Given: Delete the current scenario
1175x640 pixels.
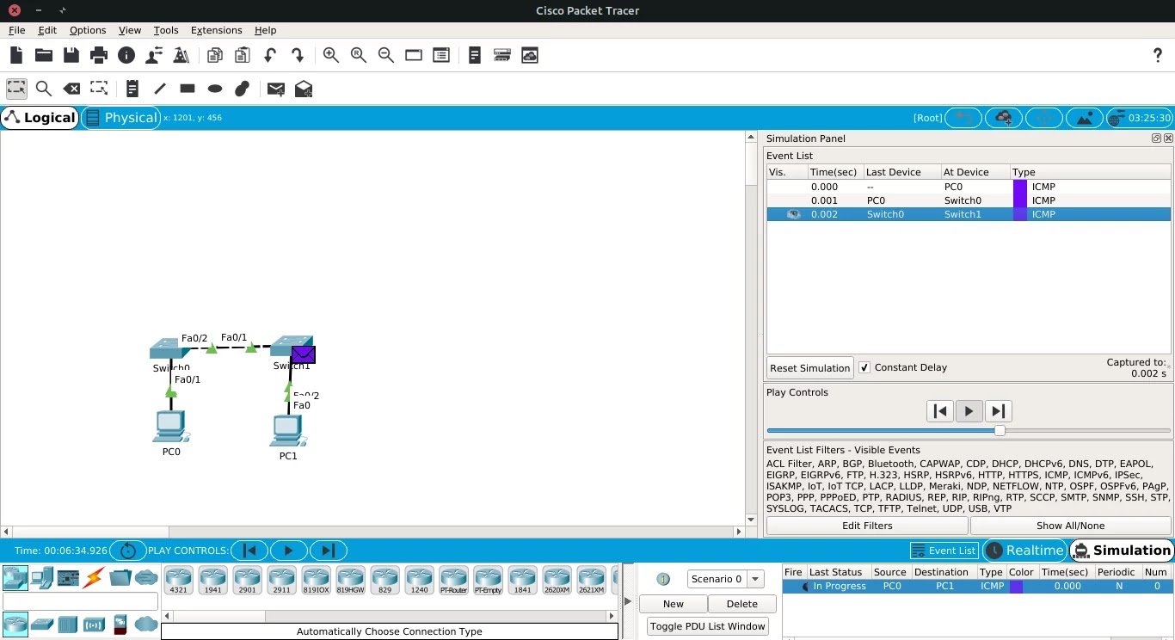Looking at the screenshot, I should (x=742, y=604).
